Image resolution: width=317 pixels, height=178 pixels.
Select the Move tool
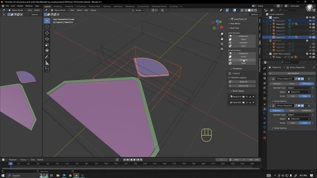point(47,33)
